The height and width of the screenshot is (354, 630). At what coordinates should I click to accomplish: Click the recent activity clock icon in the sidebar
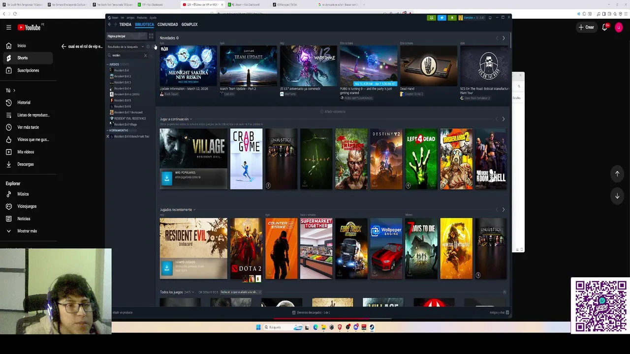[x=148, y=47]
